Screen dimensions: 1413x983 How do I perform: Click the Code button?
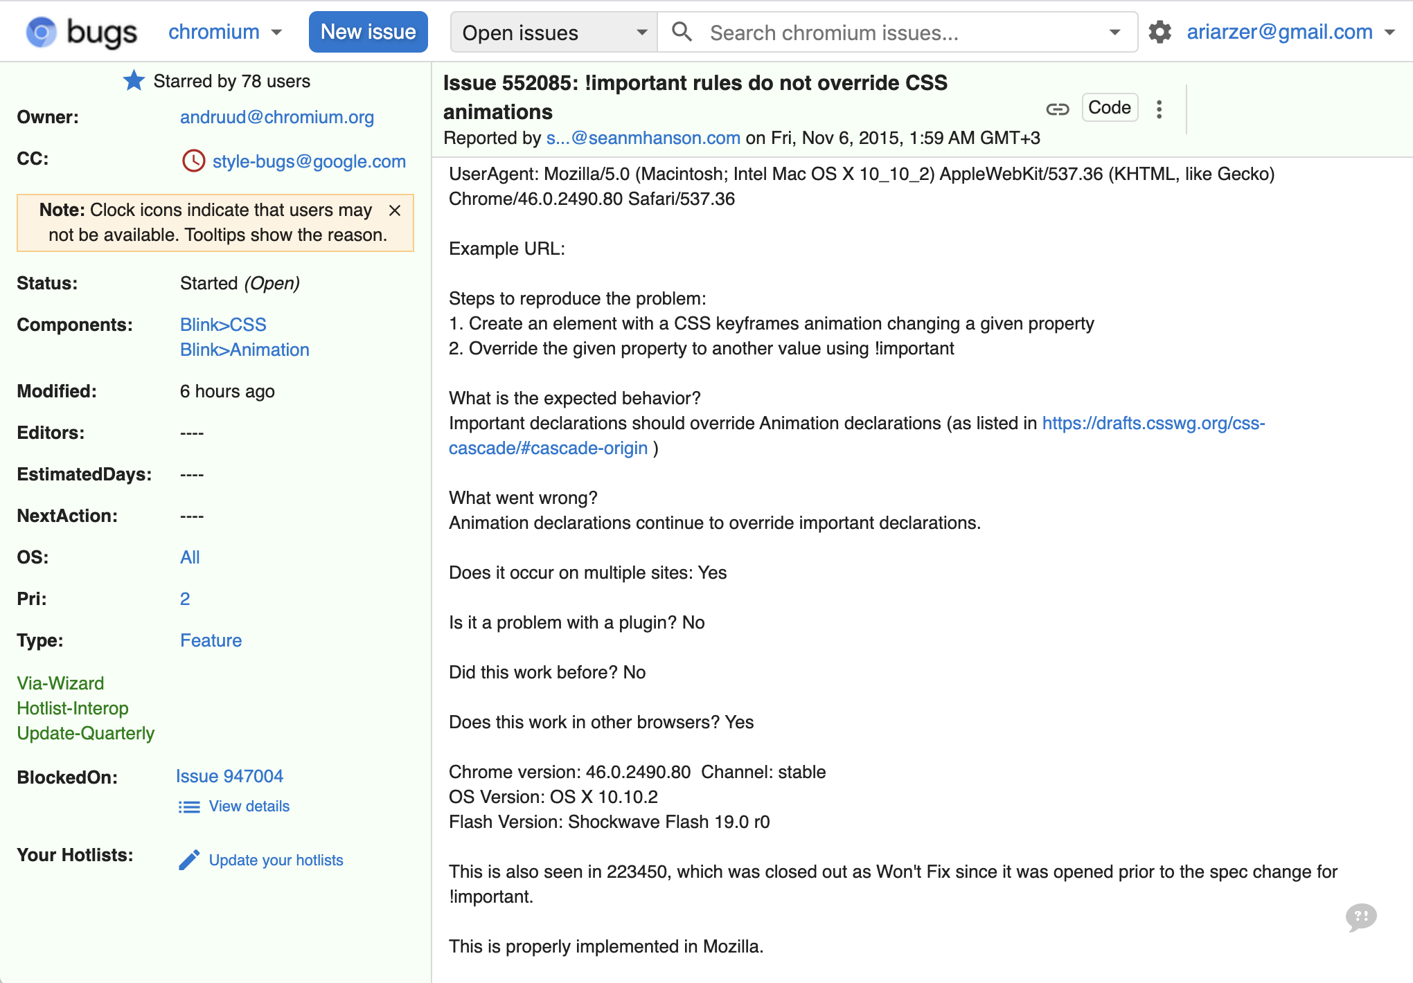[1109, 108]
